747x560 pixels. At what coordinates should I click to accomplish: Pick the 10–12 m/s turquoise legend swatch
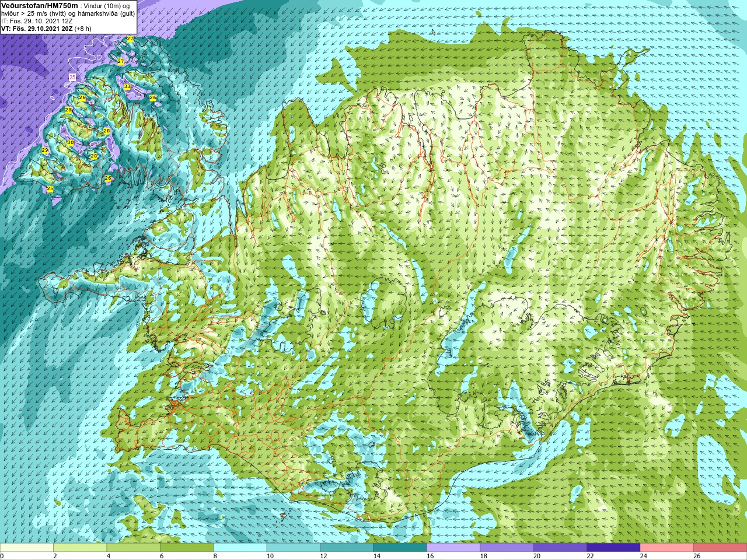294,548
